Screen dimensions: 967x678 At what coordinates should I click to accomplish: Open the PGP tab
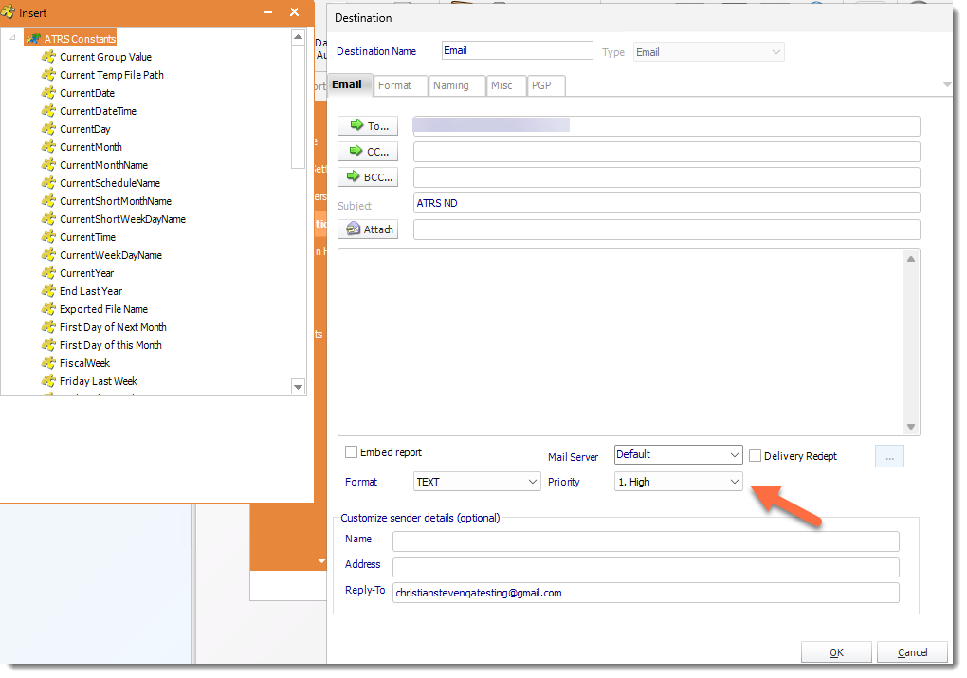click(x=541, y=85)
